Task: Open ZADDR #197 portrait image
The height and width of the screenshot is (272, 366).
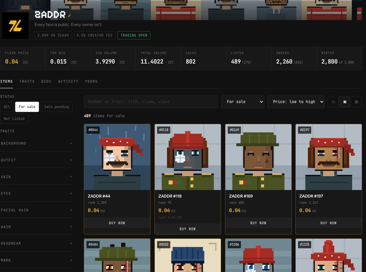Action: (329, 157)
